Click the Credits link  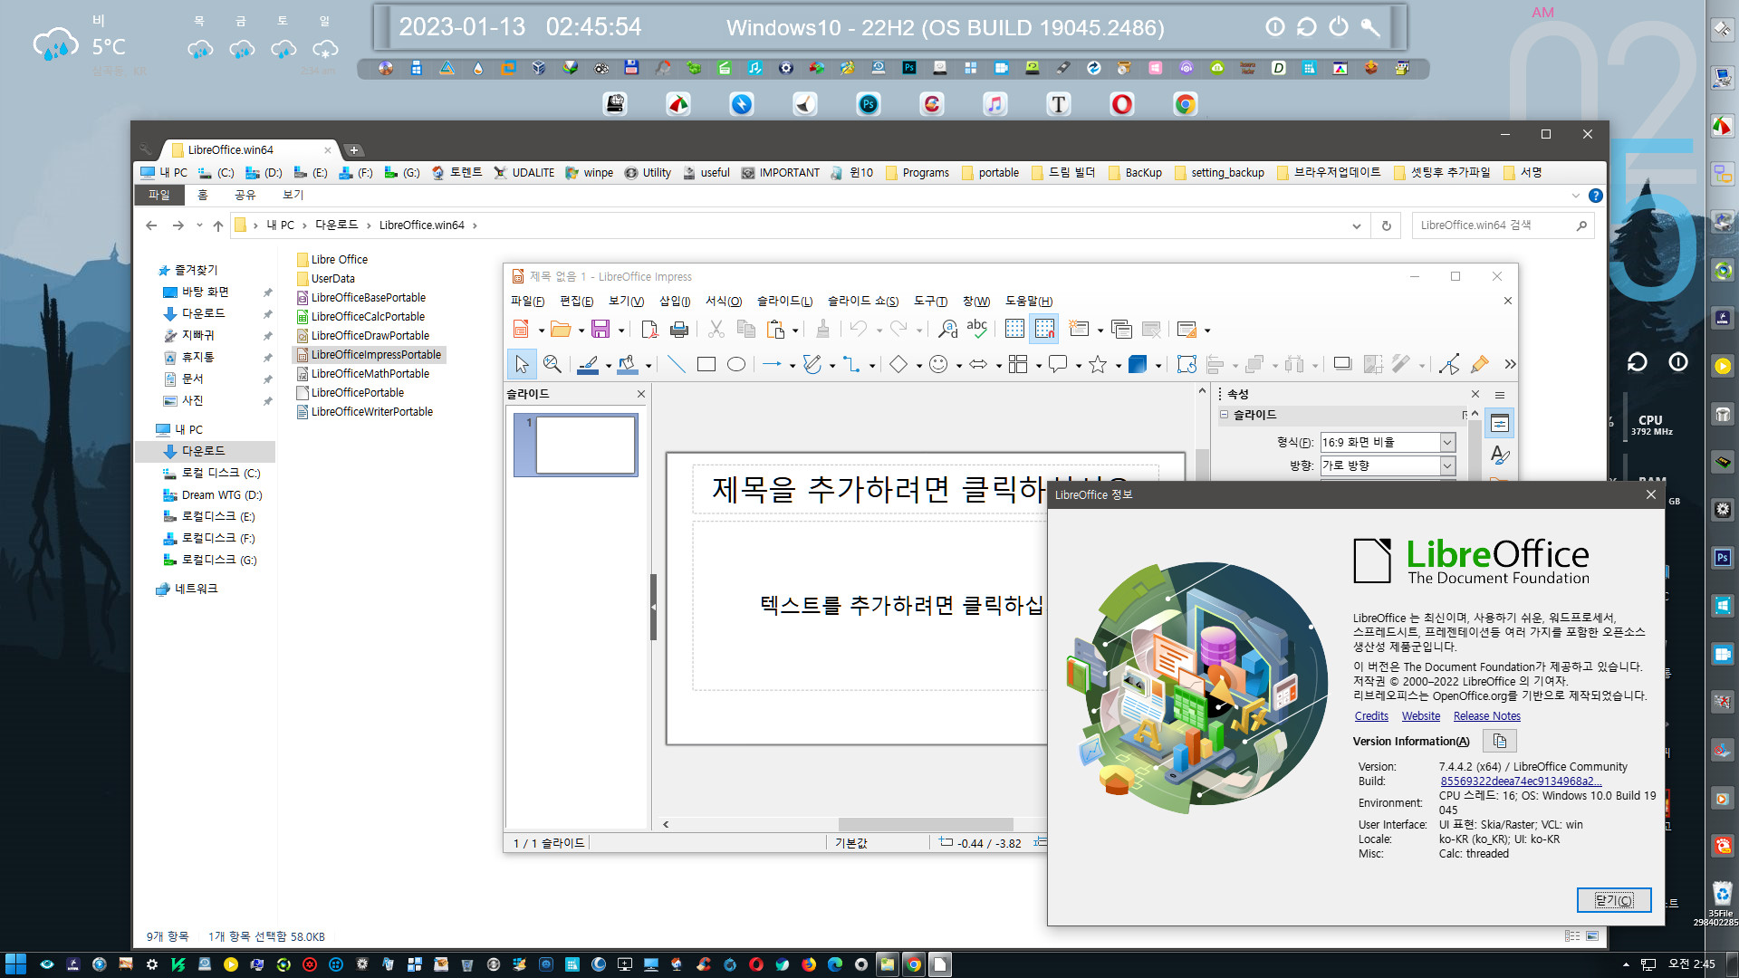1371,716
